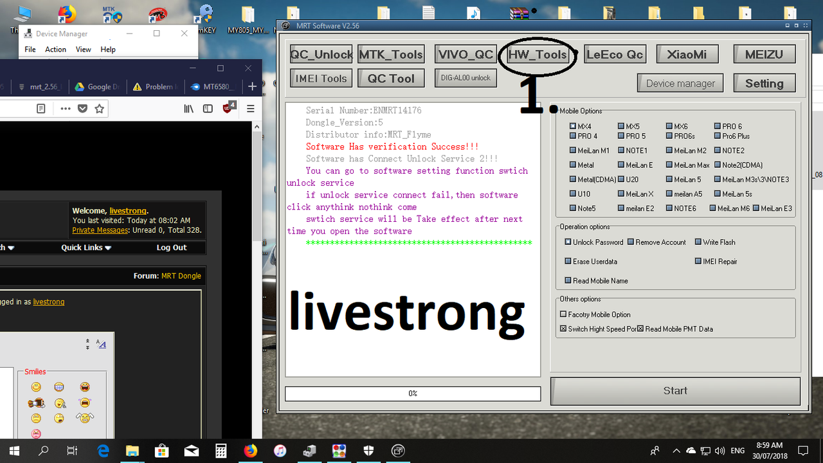This screenshot has height=463, width=823.
Task: Click uBlock Origin extension icon
Action: click(x=230, y=108)
